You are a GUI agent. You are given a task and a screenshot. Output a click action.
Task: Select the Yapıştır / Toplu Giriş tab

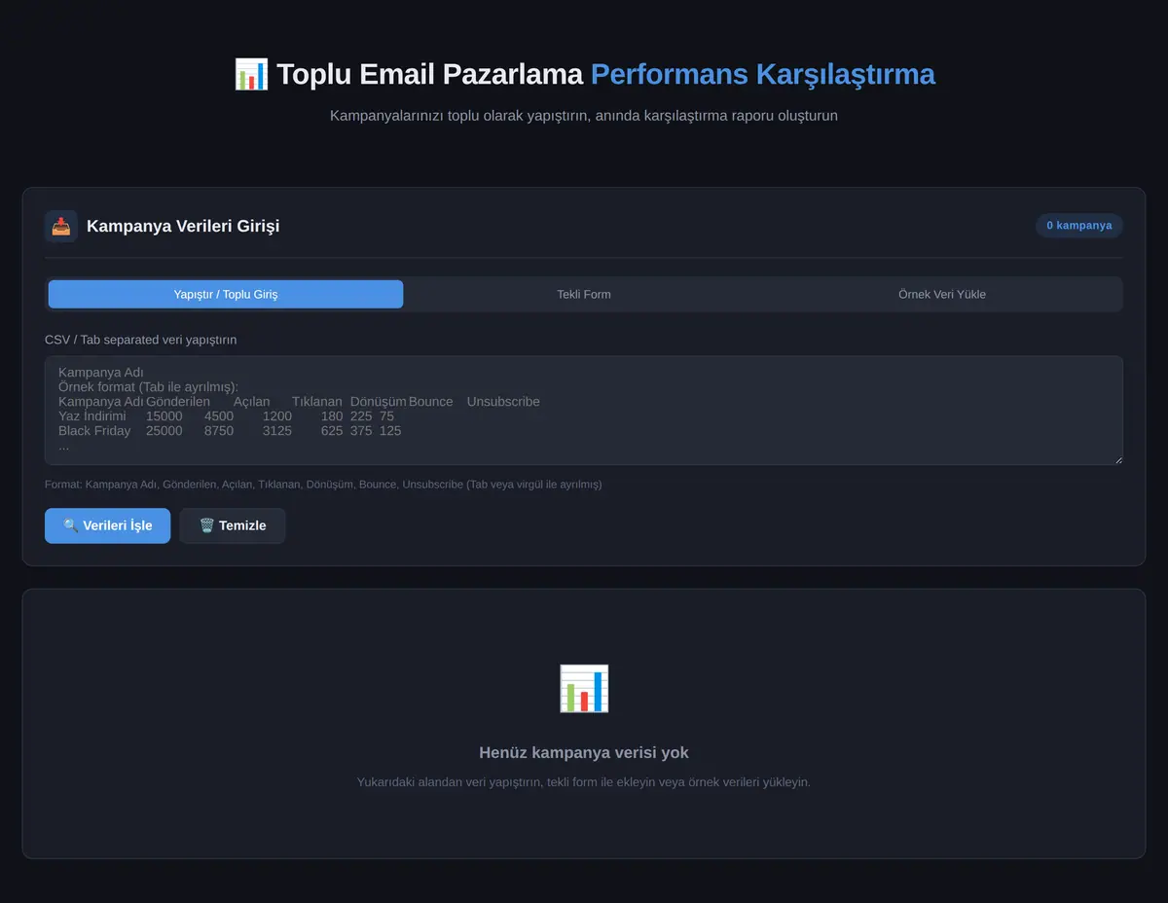point(226,294)
